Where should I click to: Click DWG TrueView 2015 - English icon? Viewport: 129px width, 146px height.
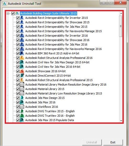tap(22, 111)
